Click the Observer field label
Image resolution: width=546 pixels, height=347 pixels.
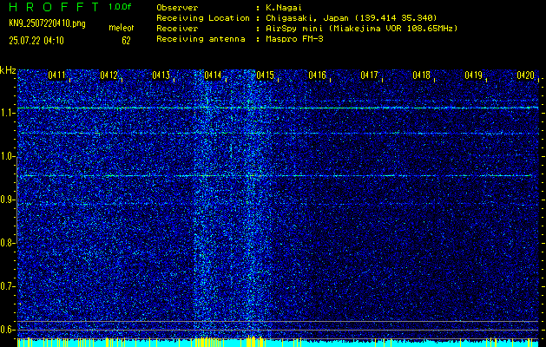177,7
